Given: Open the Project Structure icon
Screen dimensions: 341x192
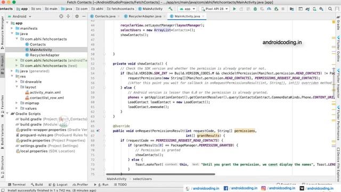Looking at the screenshot, I should point(291,9).
